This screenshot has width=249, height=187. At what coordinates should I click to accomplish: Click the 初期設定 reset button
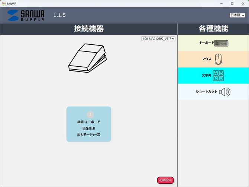pos(165,180)
